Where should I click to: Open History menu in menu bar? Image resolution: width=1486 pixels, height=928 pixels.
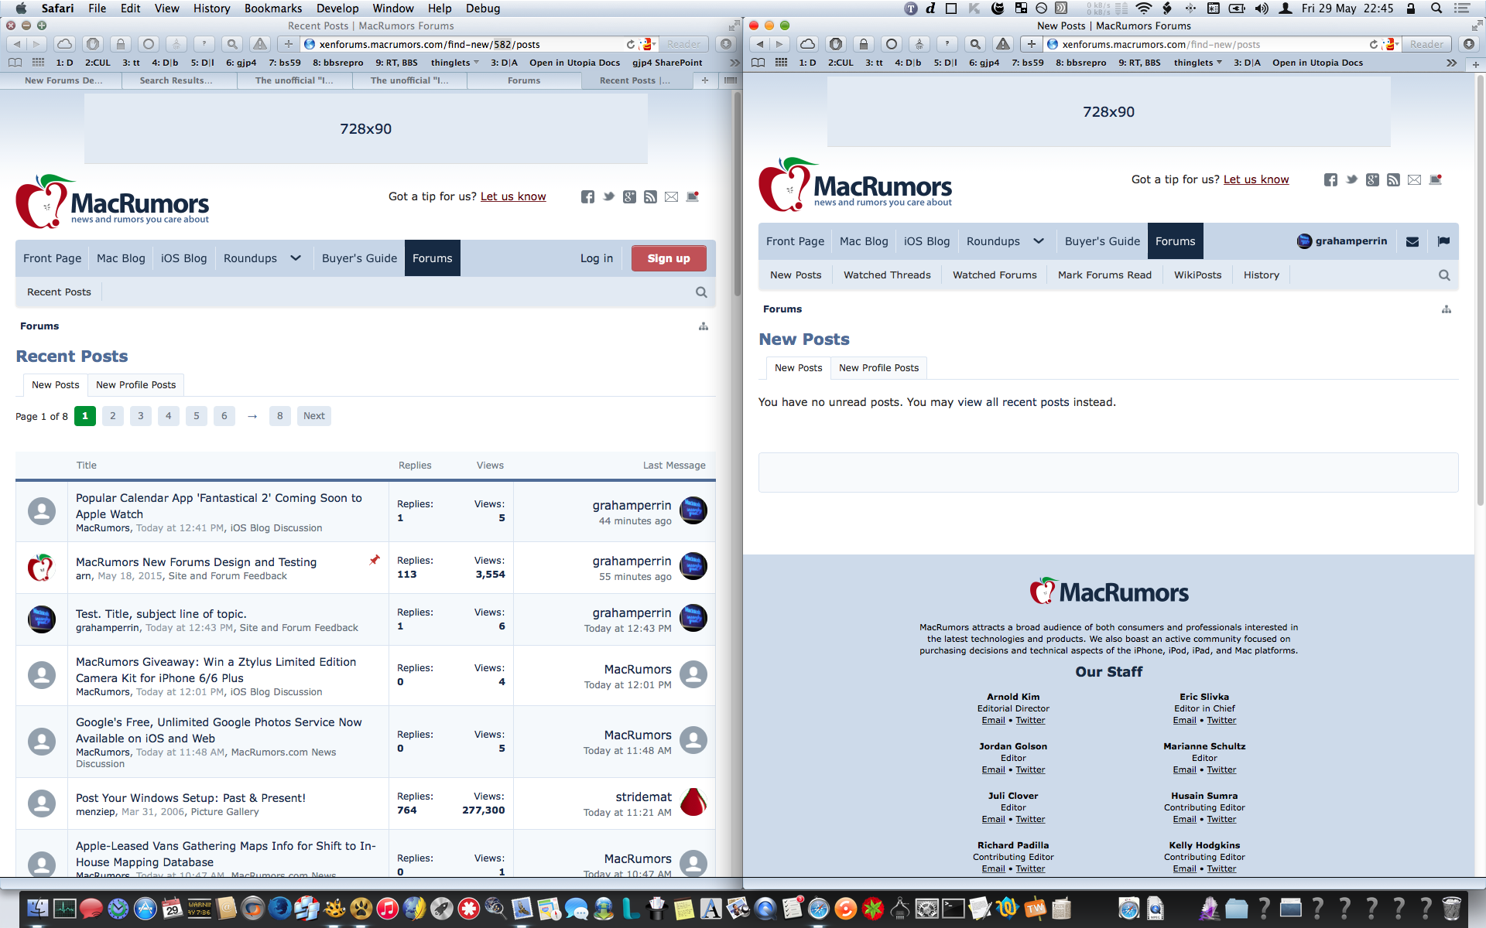[x=211, y=9]
